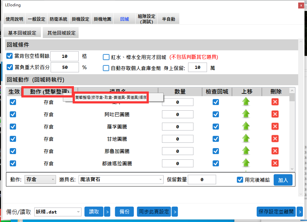Viewport: 307px width, 222px height.
Task: Click the 數量 field for 阿吐巴圖騰
Action: 178,114
